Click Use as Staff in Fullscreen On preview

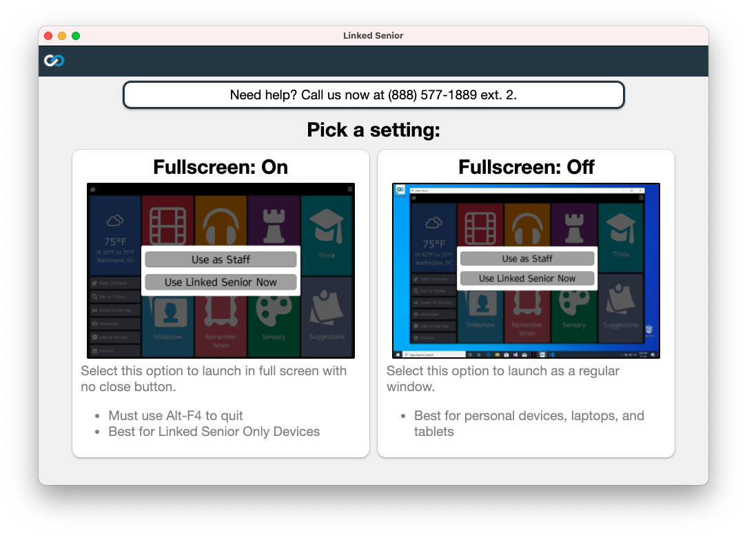[x=221, y=259]
